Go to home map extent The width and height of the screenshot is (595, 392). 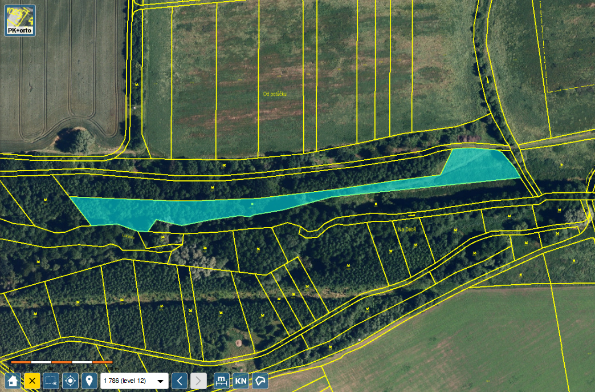pyautogui.click(x=13, y=381)
